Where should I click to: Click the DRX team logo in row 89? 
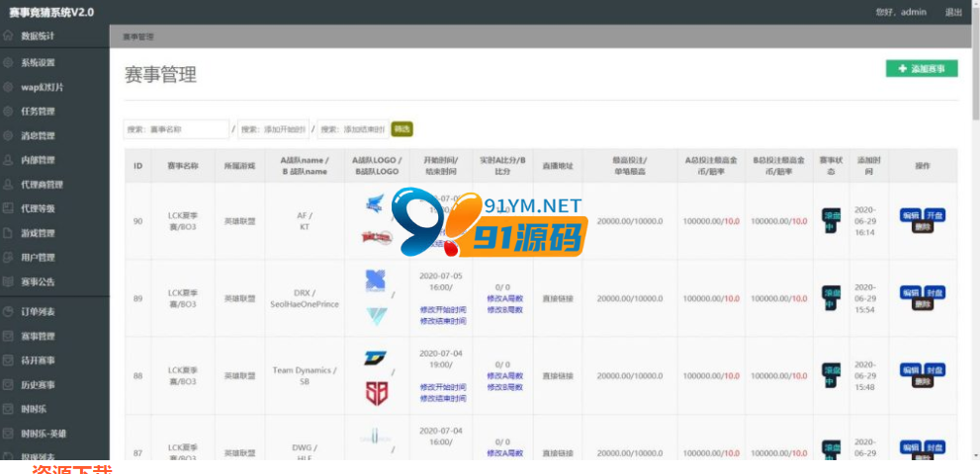(376, 281)
